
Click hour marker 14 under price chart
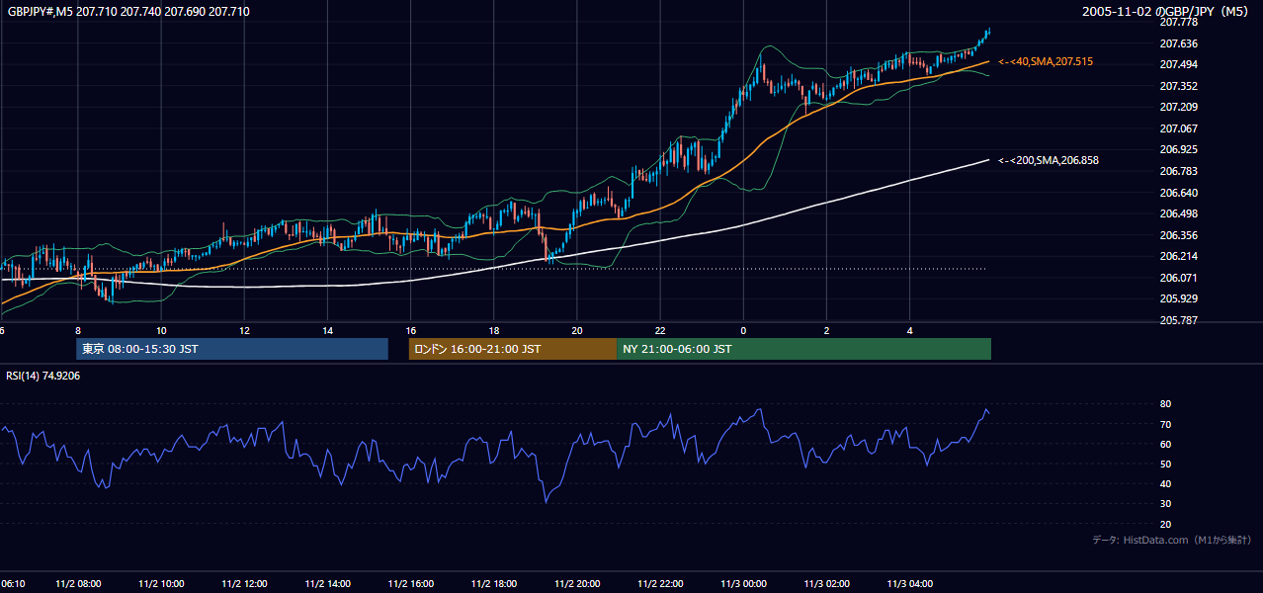(327, 331)
